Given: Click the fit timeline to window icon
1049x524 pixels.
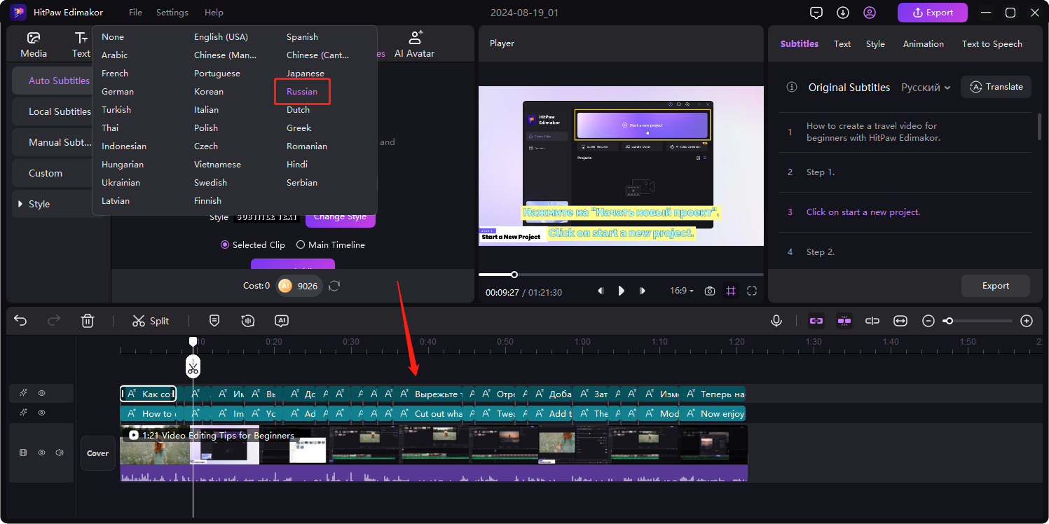Looking at the screenshot, I should pos(900,321).
